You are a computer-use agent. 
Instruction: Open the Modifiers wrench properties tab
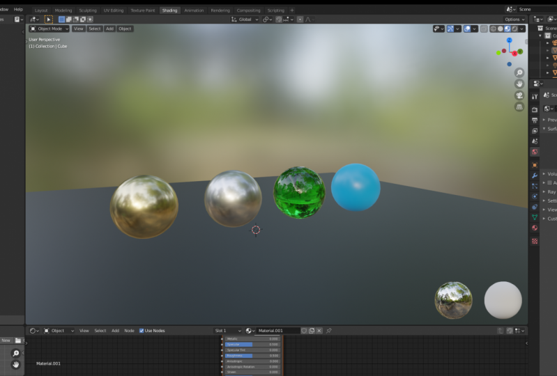pyautogui.click(x=535, y=175)
